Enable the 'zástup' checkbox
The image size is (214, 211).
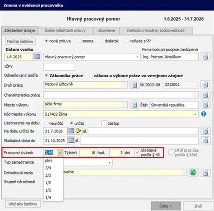pyautogui.click(x=104, y=123)
